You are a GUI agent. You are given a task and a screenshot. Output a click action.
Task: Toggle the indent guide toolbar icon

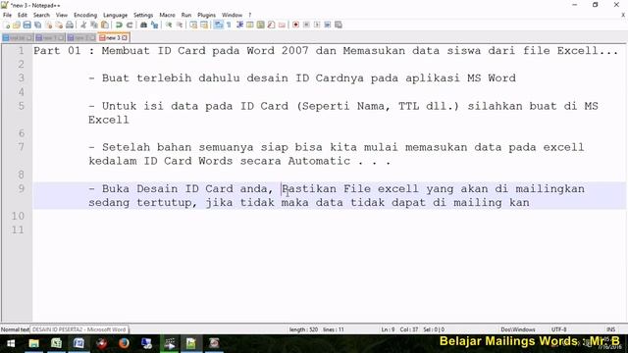tap(239, 25)
